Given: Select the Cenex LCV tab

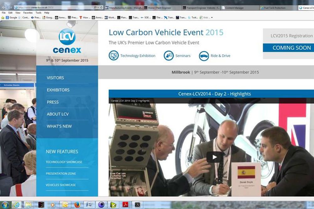Looking at the screenshot, I should tap(306, 8).
